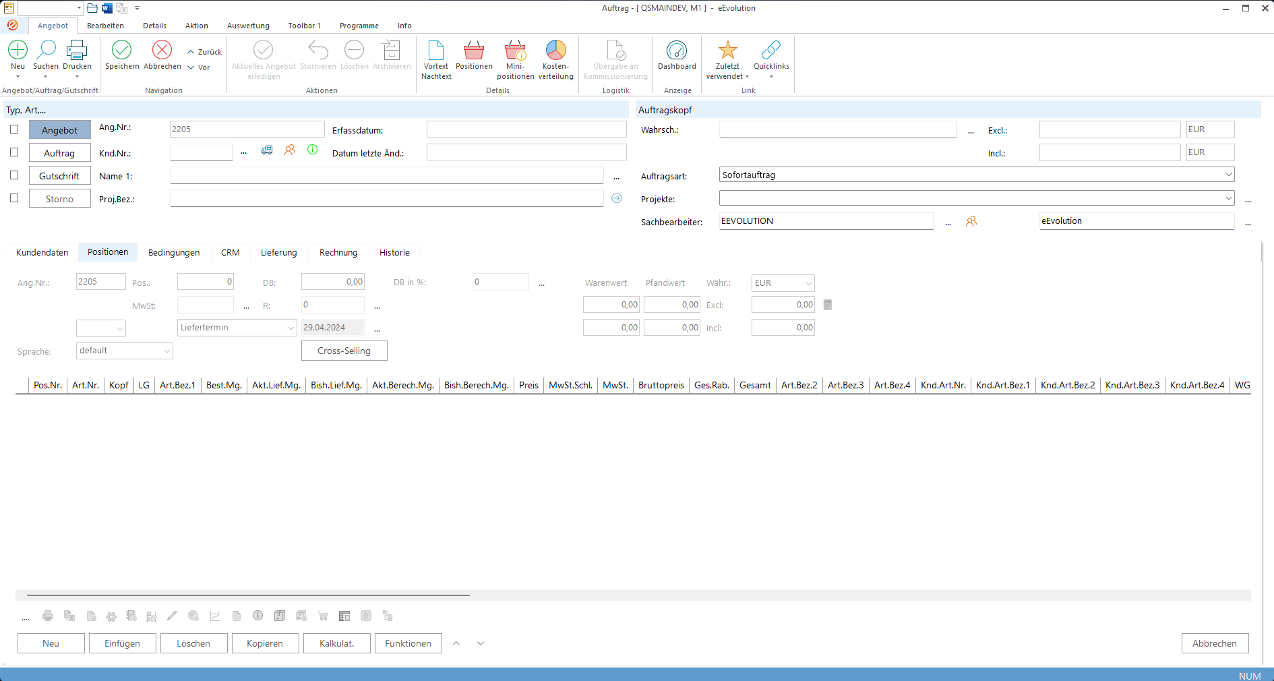Open the Bearbeiten ribbon tab
Screen dimensions: 1274x681
point(105,26)
